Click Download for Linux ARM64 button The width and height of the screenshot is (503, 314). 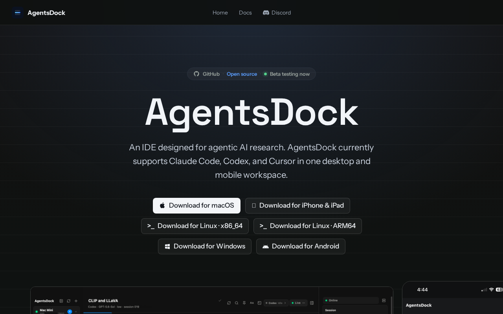click(x=308, y=226)
